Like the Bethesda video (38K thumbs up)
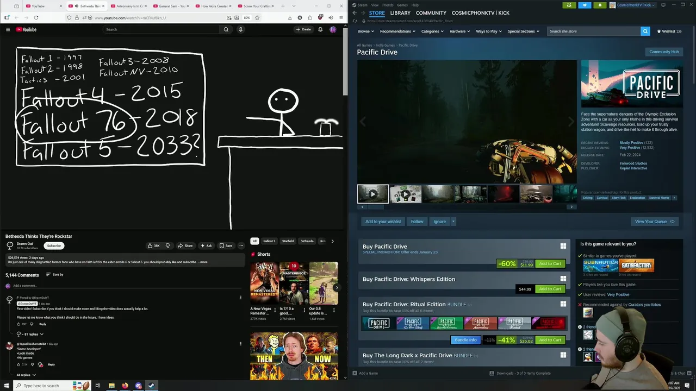Image resolution: width=696 pixels, height=391 pixels. pos(154,245)
